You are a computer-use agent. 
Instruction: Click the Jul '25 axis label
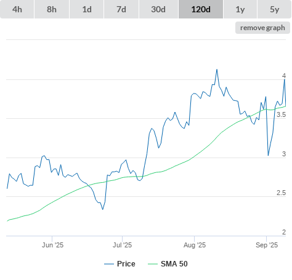(x=122, y=245)
